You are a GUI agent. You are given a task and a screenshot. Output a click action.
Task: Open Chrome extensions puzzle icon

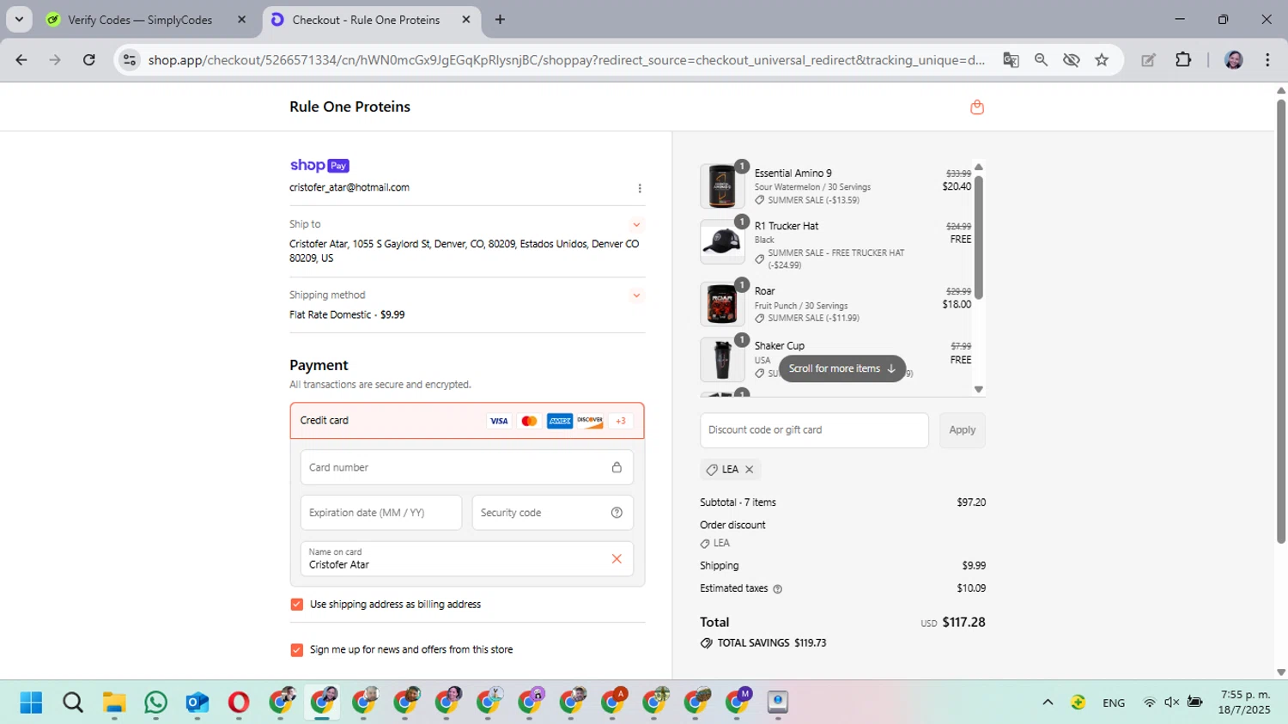tap(1183, 60)
